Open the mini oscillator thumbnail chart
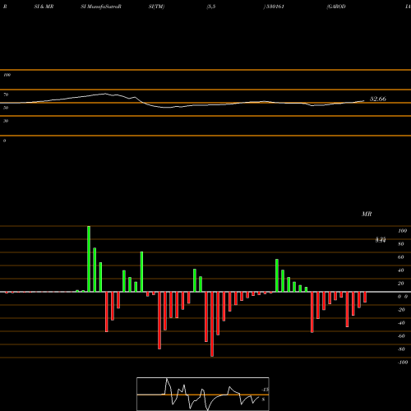The image size is (411, 411). pyautogui.click(x=203, y=394)
